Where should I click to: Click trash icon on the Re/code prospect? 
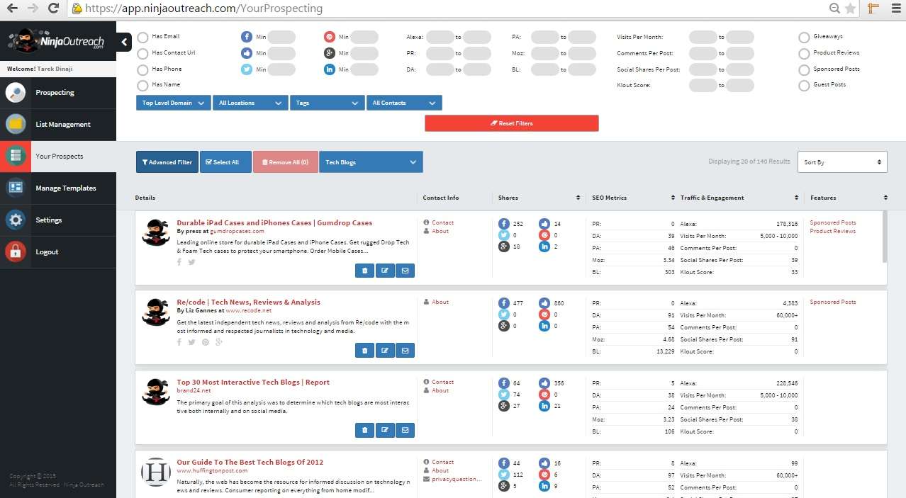tap(364, 350)
